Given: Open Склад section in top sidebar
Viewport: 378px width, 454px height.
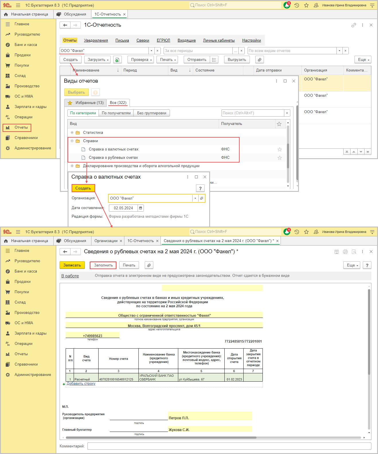Looking at the screenshot, I should point(20,76).
